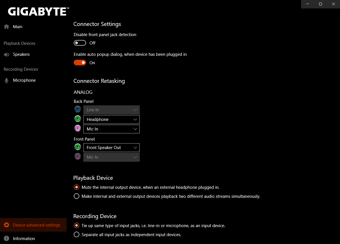This screenshot has height=244, width=340.
Task: Click the Microphone icon in sidebar
Action: 6,81
